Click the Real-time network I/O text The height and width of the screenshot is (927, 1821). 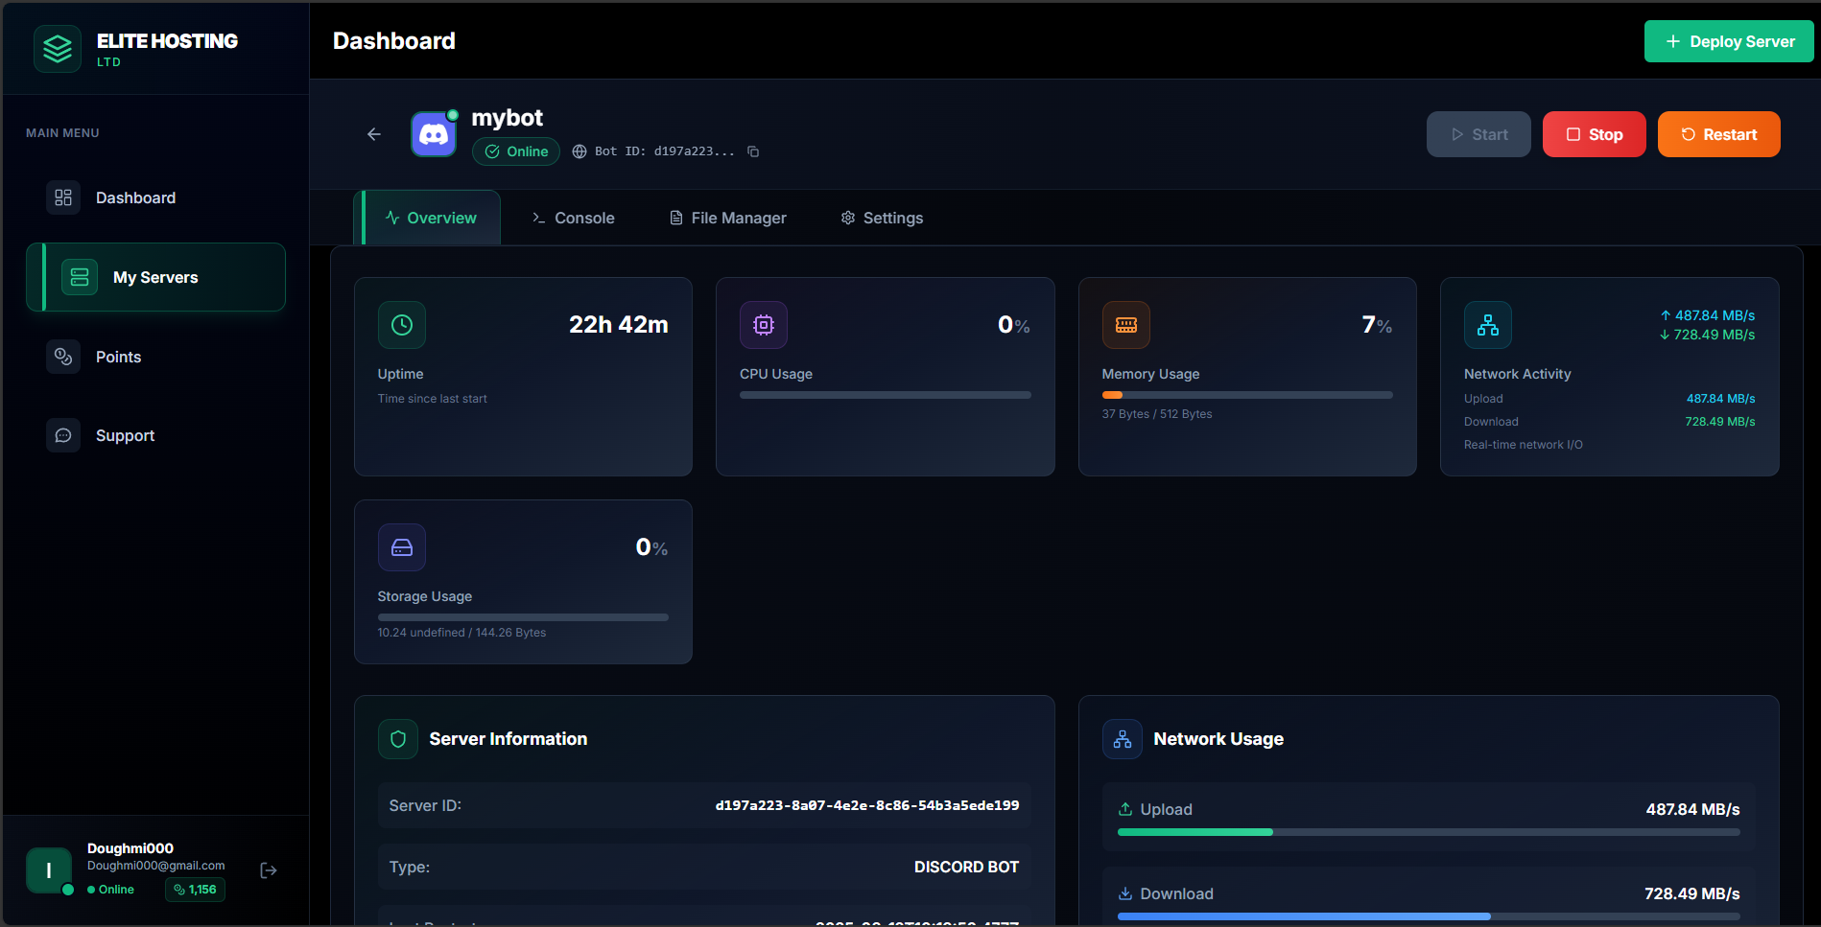coord(1524,445)
